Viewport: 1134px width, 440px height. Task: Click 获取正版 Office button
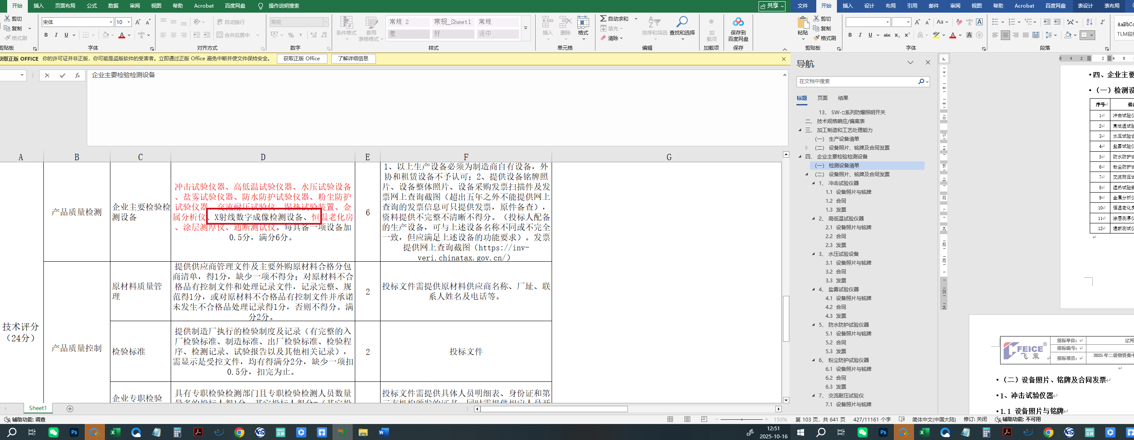[x=302, y=59]
